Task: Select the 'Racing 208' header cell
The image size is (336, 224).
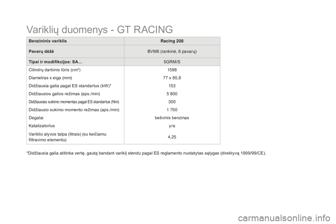Action: point(172,41)
